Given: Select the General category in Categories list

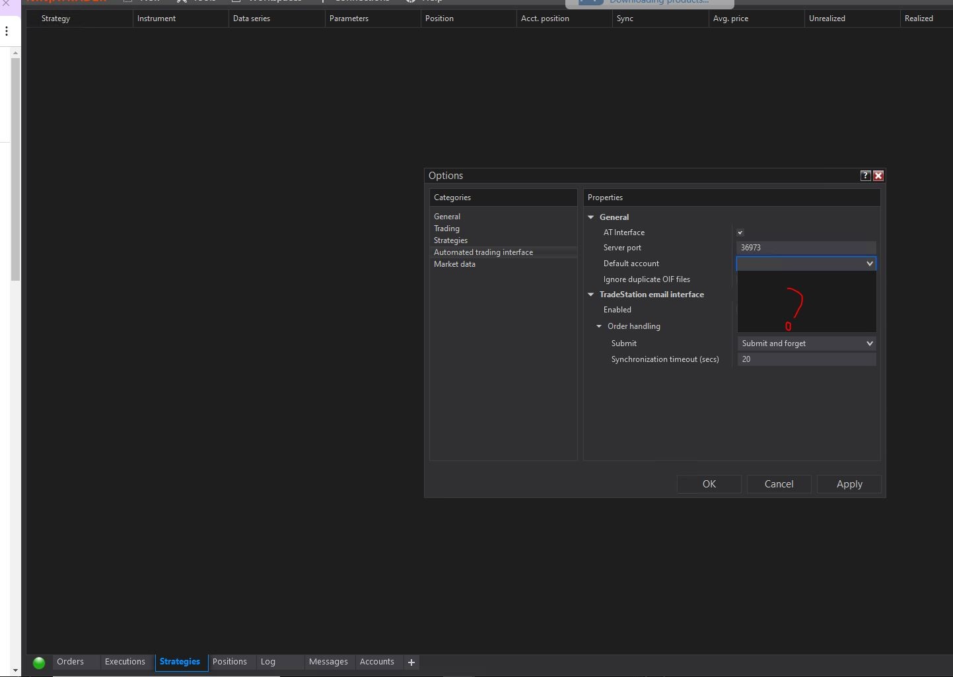Looking at the screenshot, I should tap(447, 217).
